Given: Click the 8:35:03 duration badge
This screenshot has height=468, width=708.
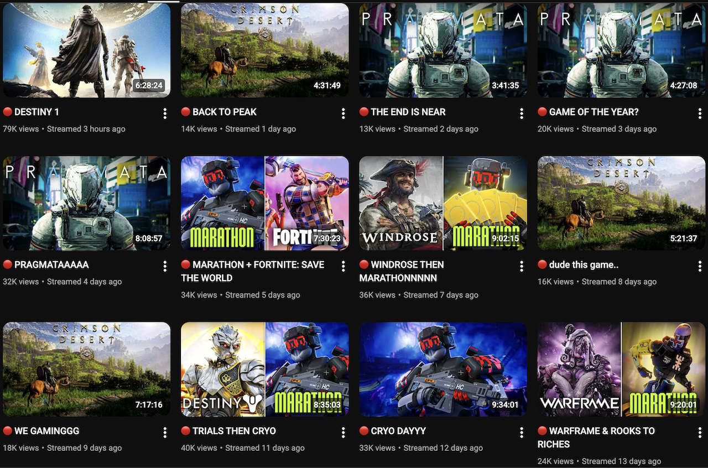Looking at the screenshot, I should coord(327,405).
